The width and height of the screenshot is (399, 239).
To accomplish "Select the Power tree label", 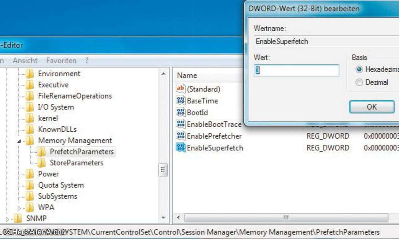I will (x=48, y=174).
